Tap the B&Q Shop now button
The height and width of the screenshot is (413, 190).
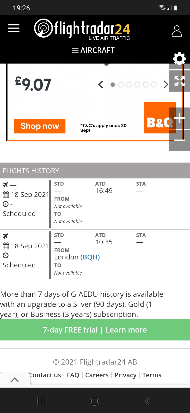(x=40, y=126)
